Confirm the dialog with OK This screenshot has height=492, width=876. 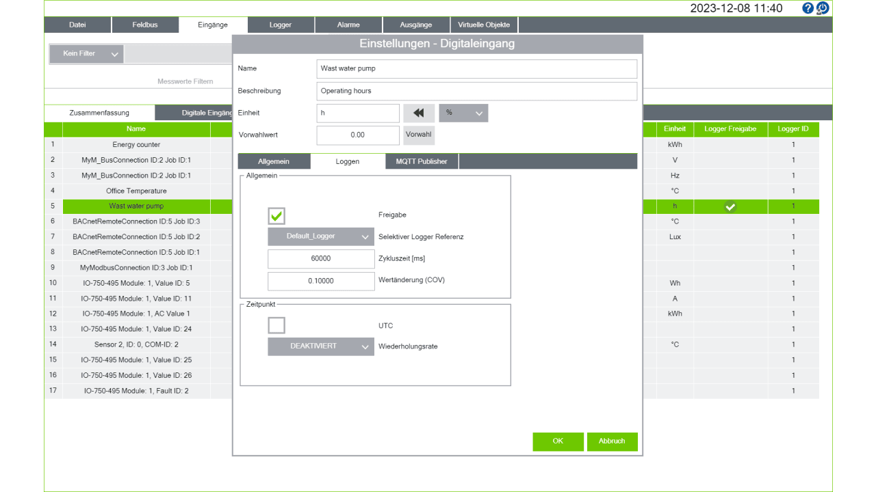[x=558, y=441]
